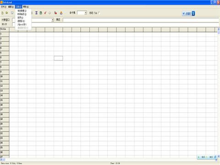The width and height of the screenshot is (220, 165).
Task: Toggle the Tab checkbox in the toolbar
Action: (99, 13)
